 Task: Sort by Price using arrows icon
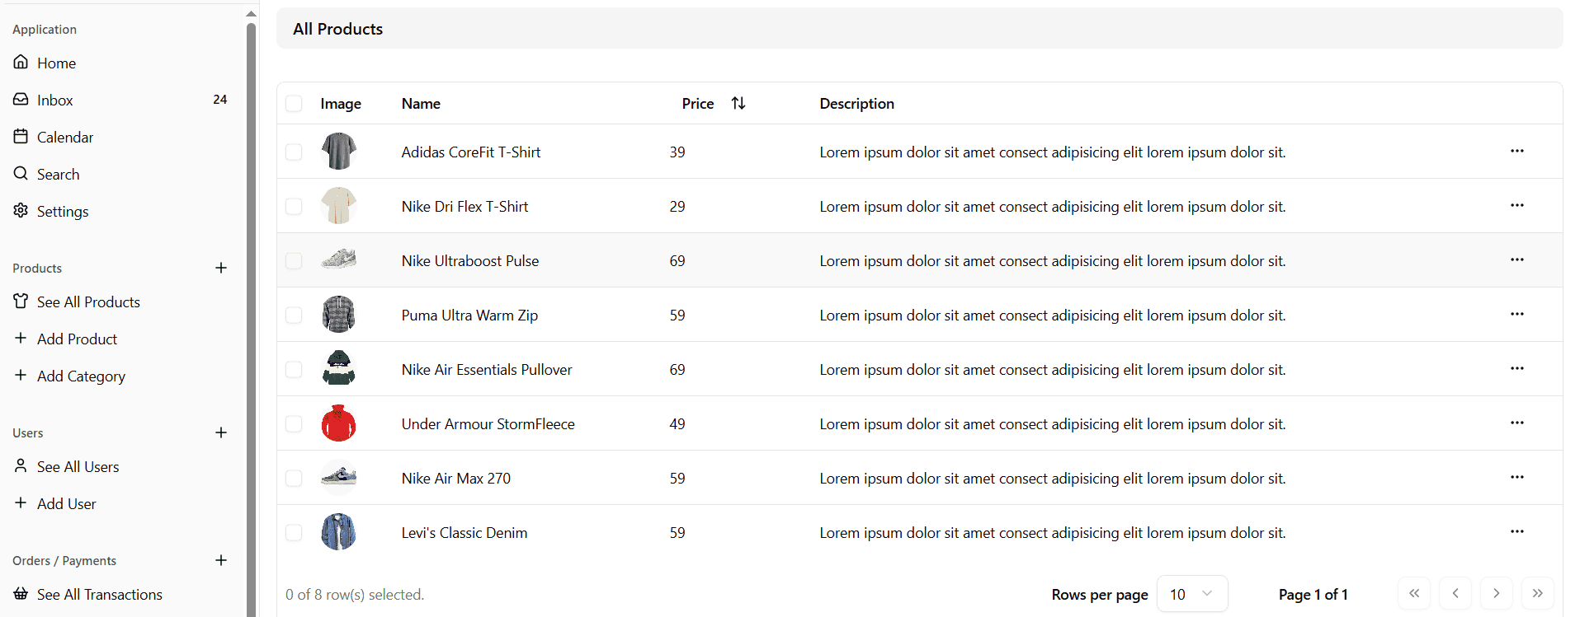tap(738, 103)
